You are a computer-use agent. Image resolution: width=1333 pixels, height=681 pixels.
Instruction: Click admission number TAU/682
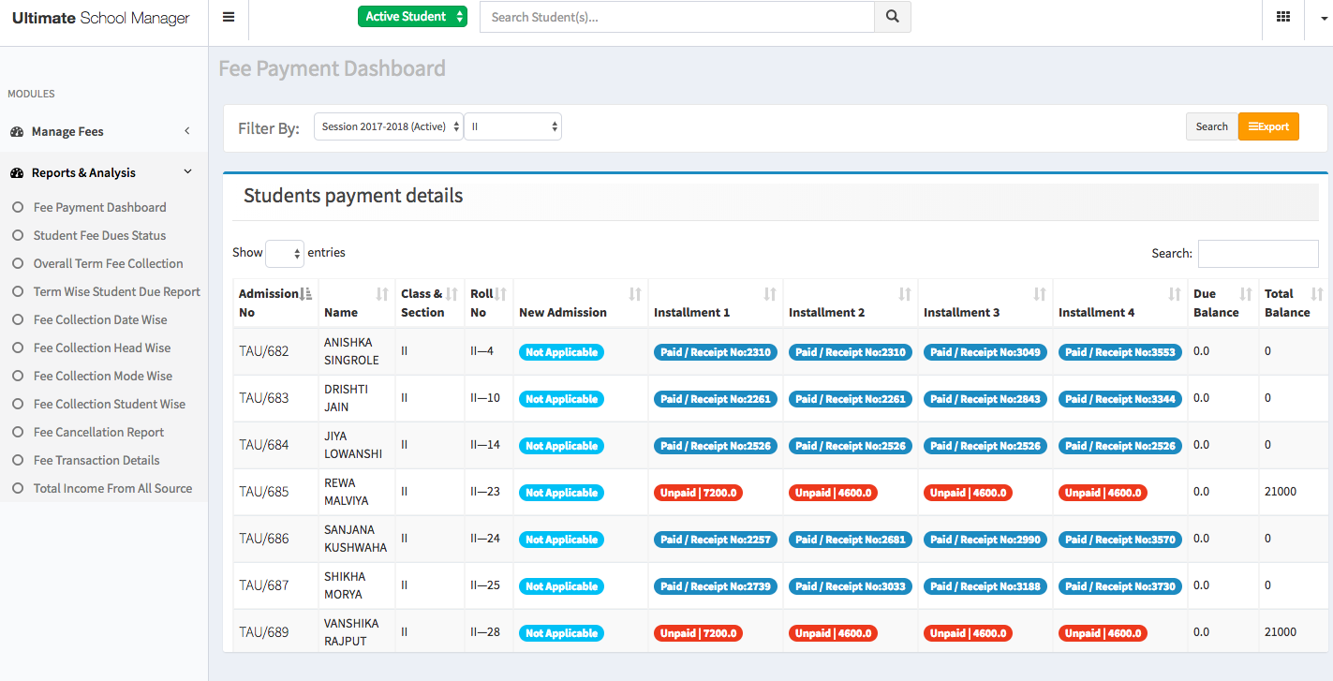(x=264, y=351)
